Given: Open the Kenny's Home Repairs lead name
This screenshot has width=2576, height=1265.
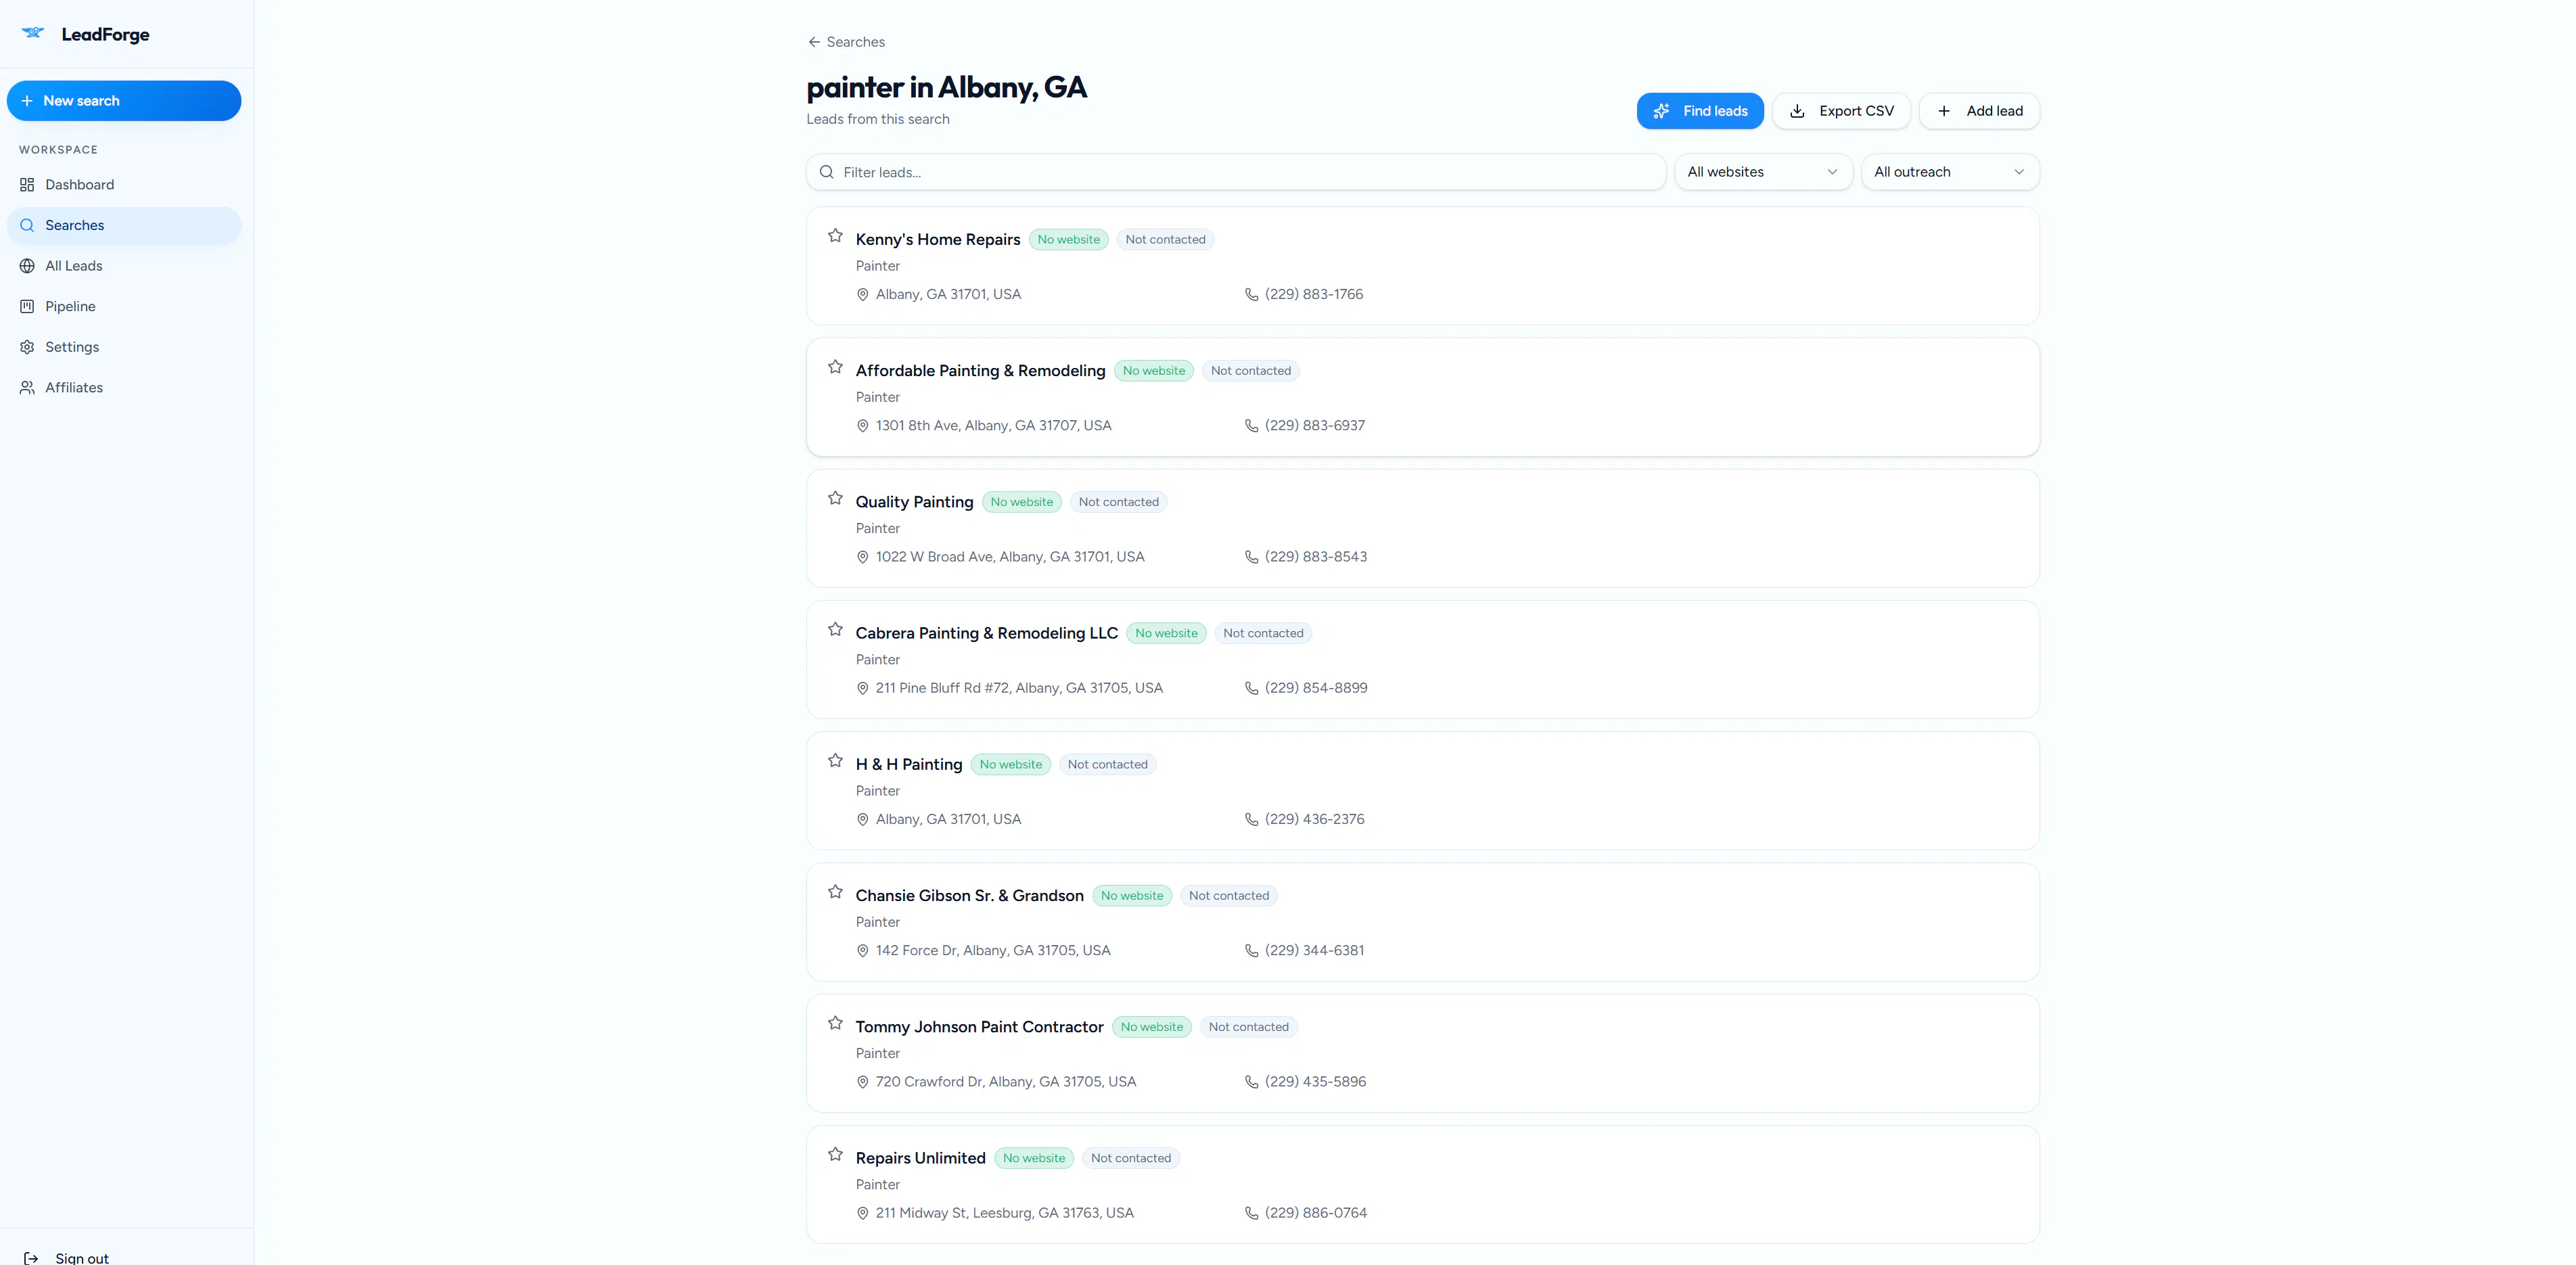Looking at the screenshot, I should coord(937,240).
